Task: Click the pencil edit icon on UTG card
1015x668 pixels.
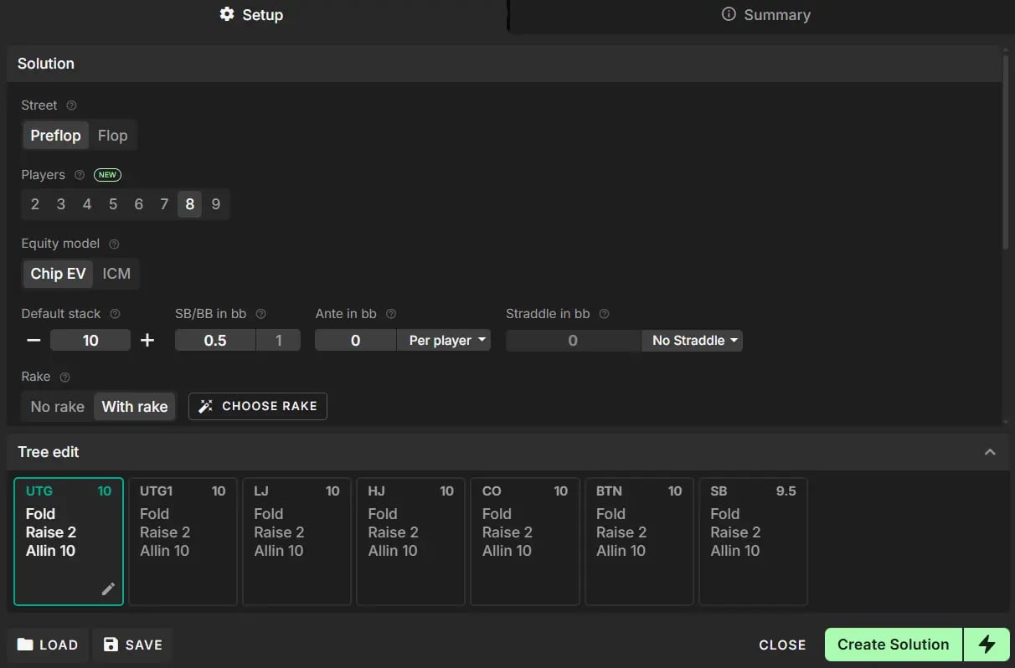Action: [x=108, y=588]
